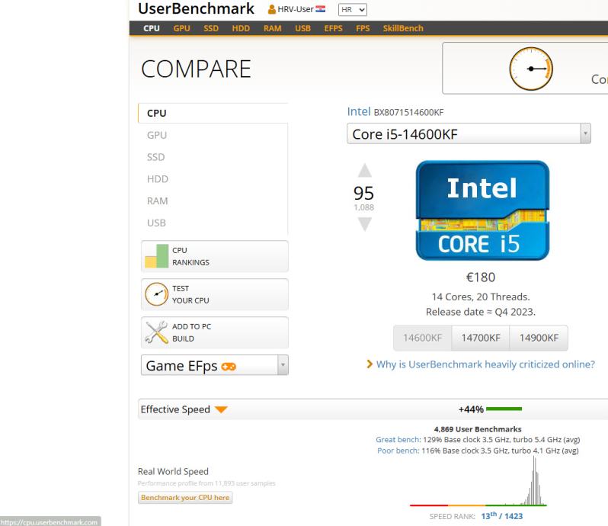This screenshot has width=608, height=526.
Task: Open the Game EFps dropdown
Action: click(x=214, y=365)
